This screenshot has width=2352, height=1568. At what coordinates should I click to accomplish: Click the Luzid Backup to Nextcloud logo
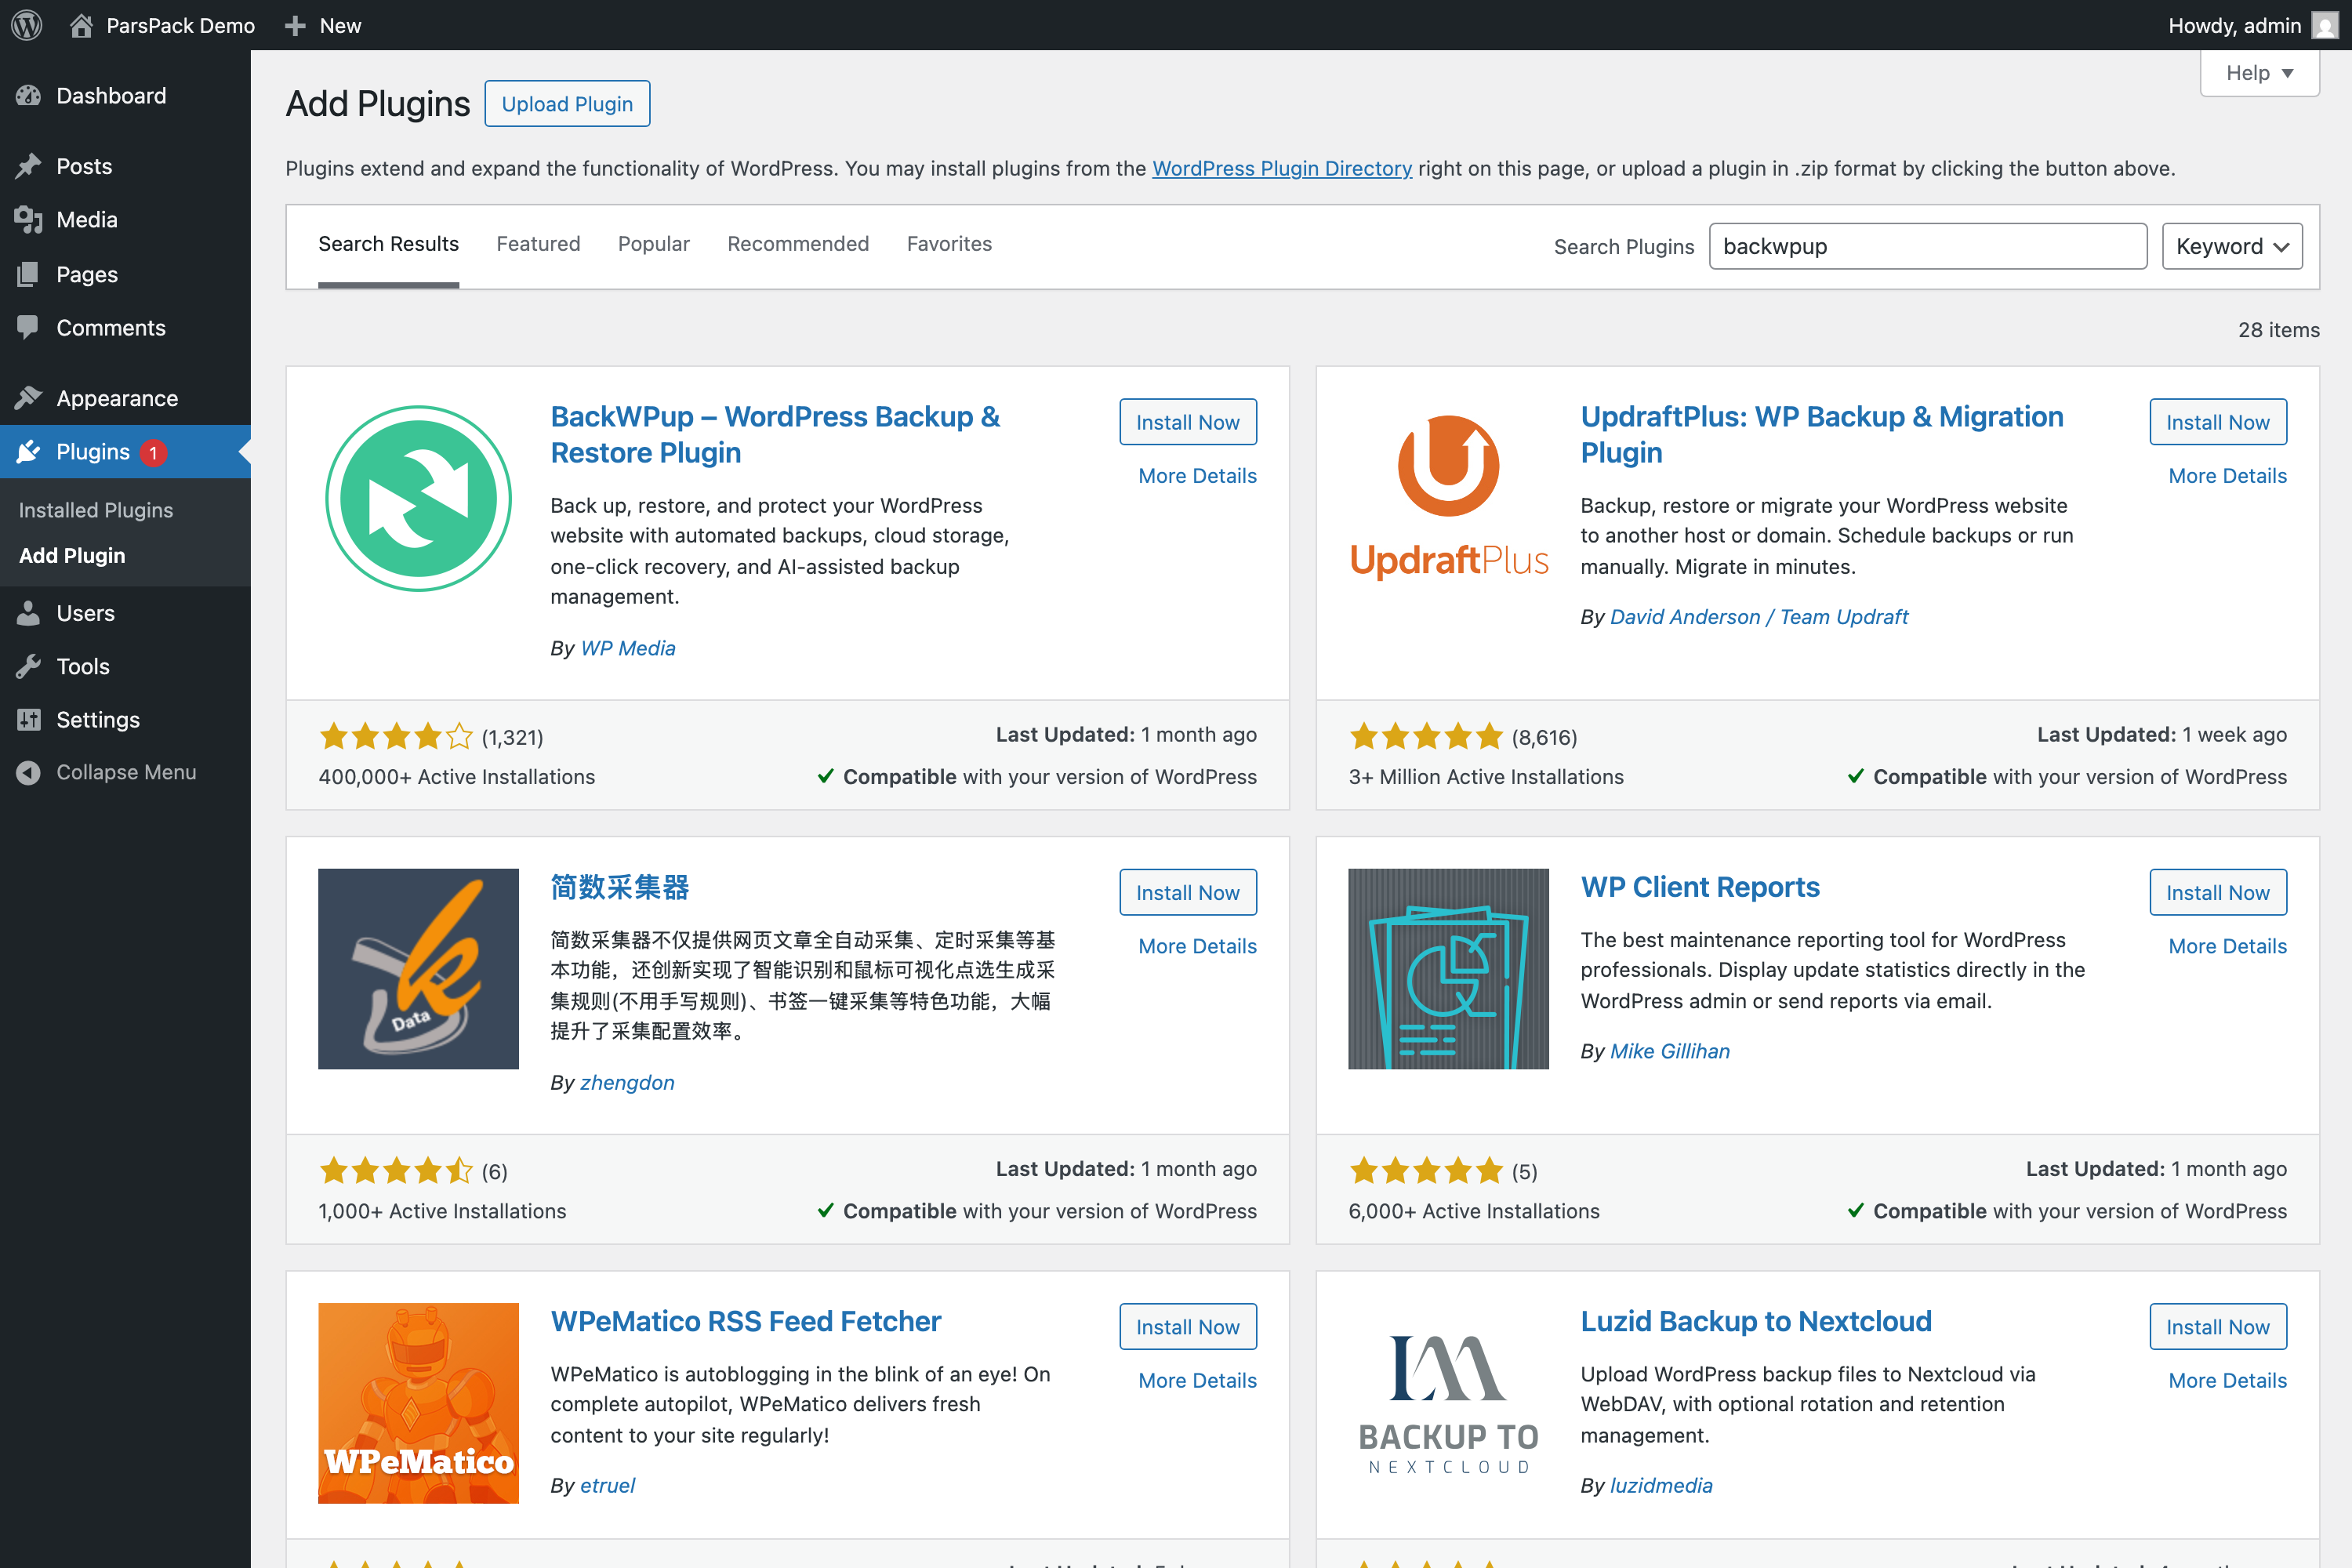point(1448,1403)
